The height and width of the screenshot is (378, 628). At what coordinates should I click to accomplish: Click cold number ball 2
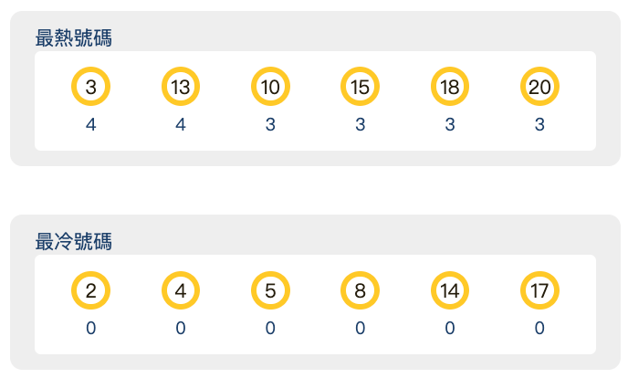[x=90, y=291]
